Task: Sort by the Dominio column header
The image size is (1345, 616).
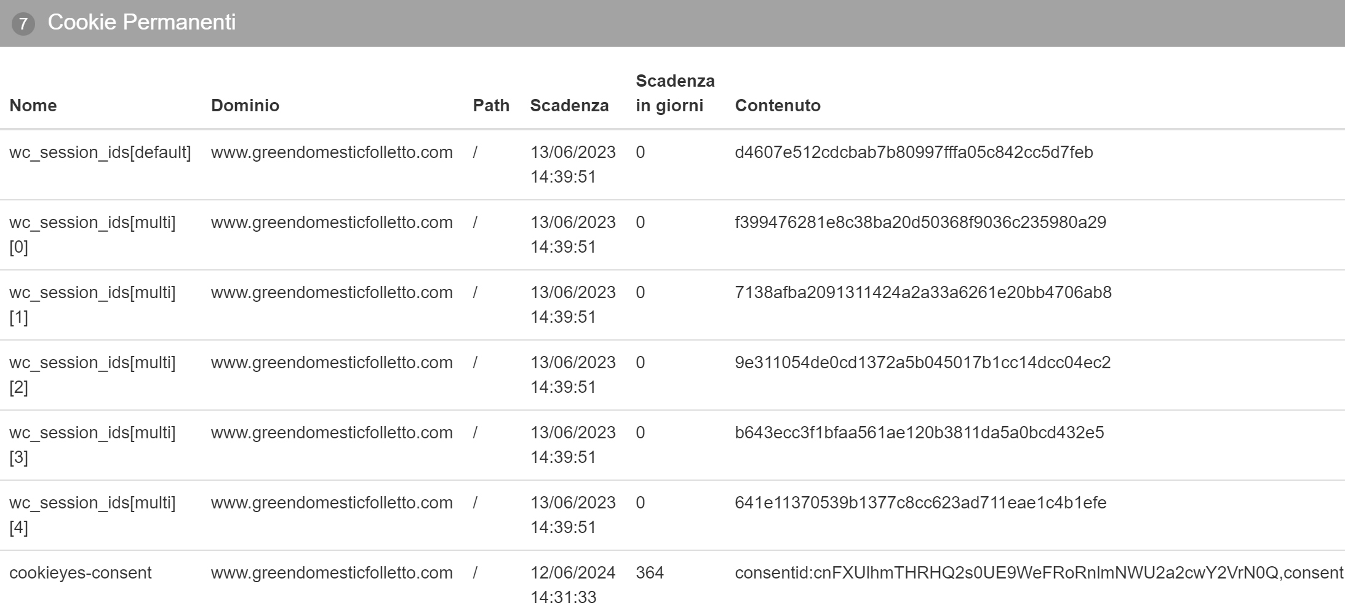Action: [245, 105]
